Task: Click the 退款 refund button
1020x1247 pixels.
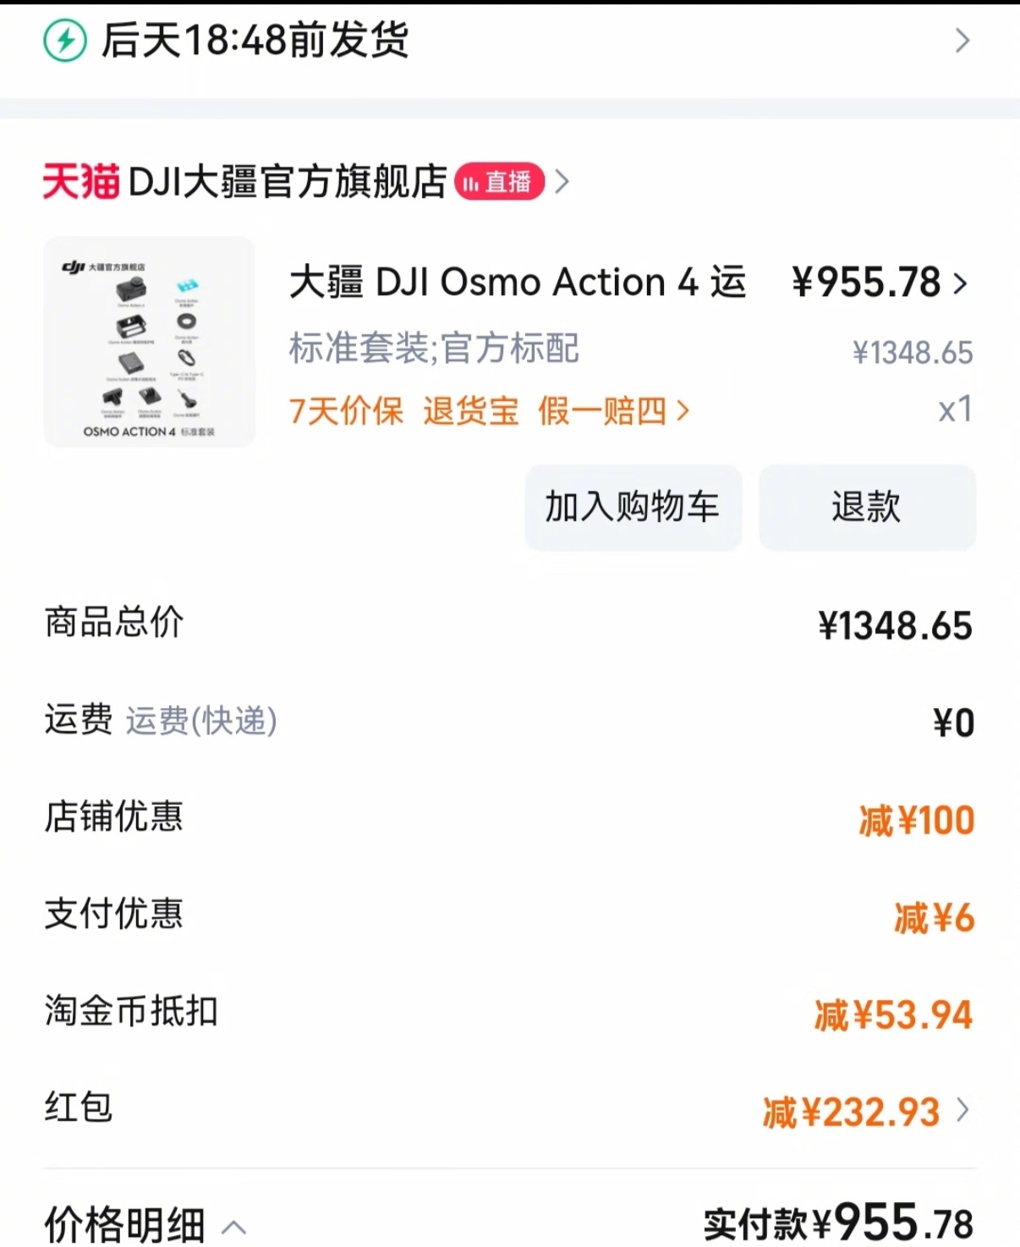Action: click(867, 507)
